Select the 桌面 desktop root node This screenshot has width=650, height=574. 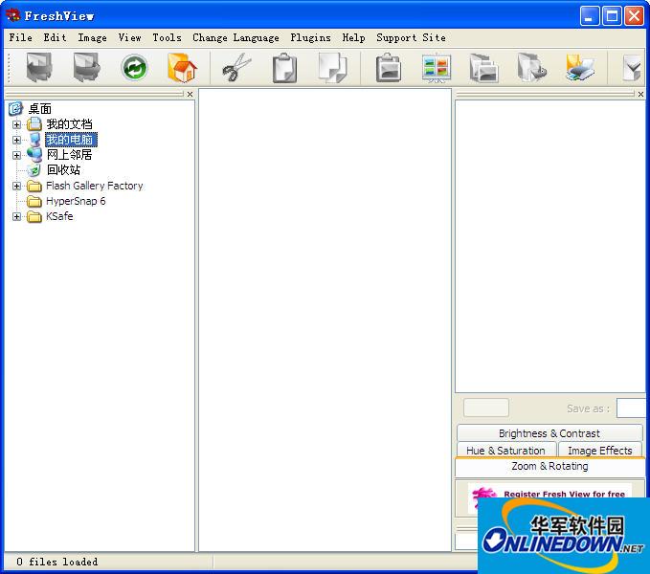click(x=40, y=109)
